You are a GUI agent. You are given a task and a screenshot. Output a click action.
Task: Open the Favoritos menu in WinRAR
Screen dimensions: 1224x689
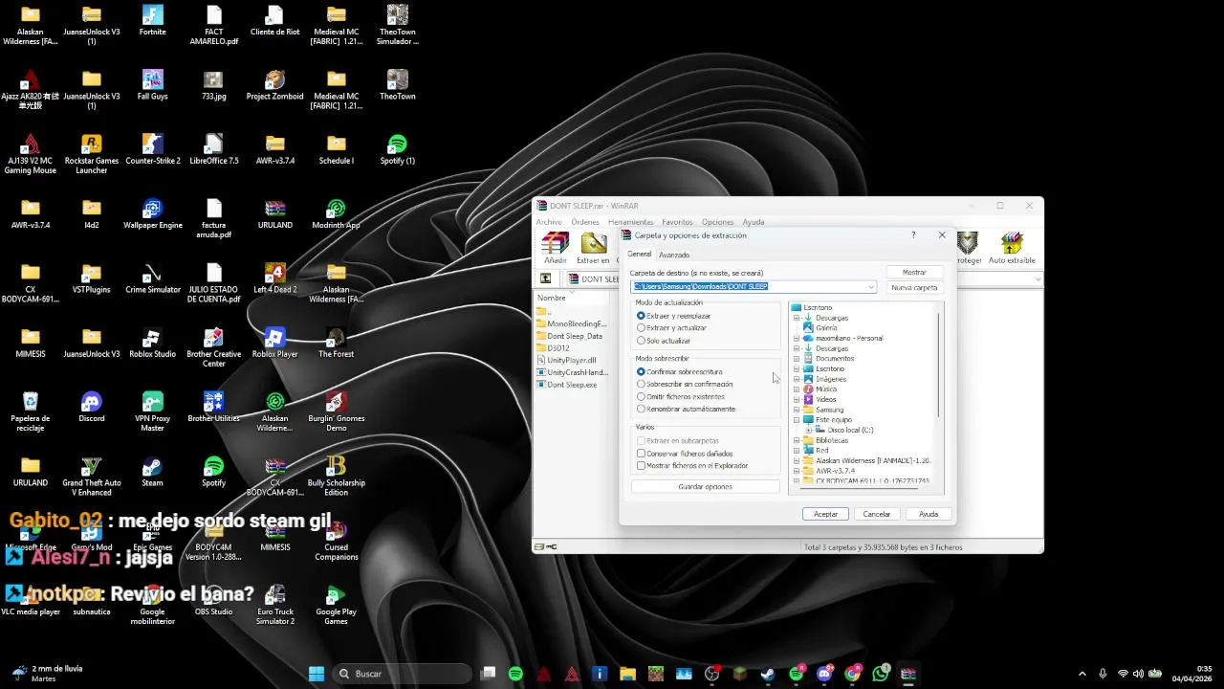tap(677, 222)
